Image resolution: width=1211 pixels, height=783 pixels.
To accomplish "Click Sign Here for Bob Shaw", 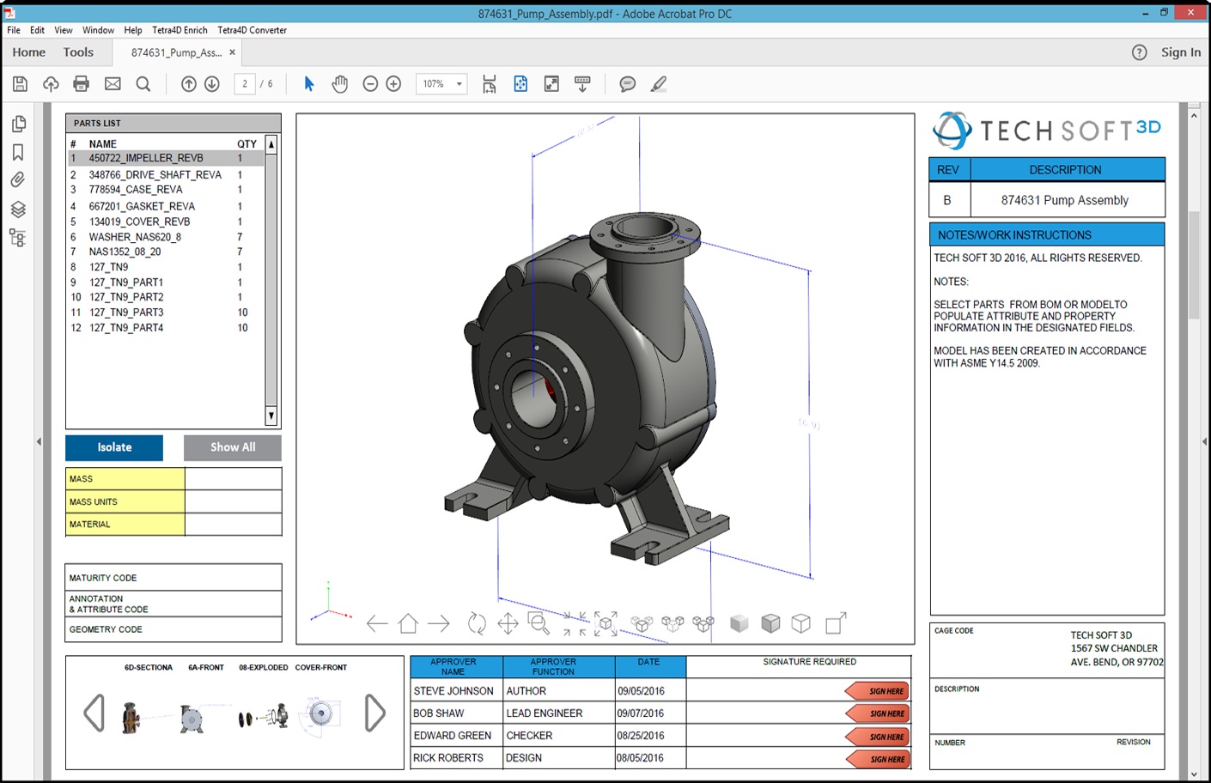I will point(878,713).
